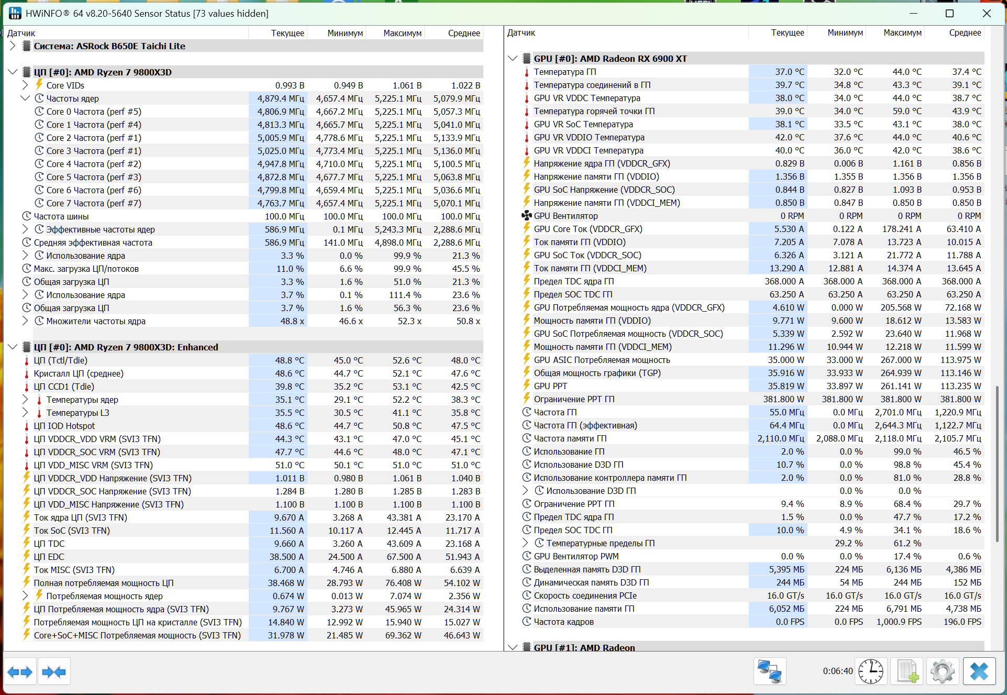Screen dimensions: 1007x695
Task: Select the GPU PPT sensor row
Action: point(550,386)
